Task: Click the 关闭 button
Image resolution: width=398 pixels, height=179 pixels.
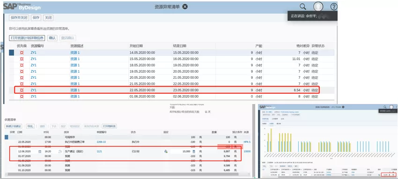Action: [48, 17]
